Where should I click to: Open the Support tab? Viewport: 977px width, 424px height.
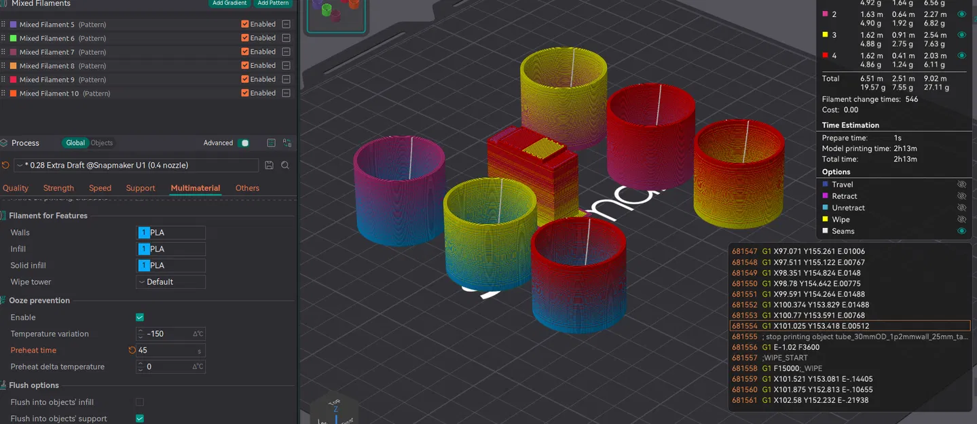point(141,188)
